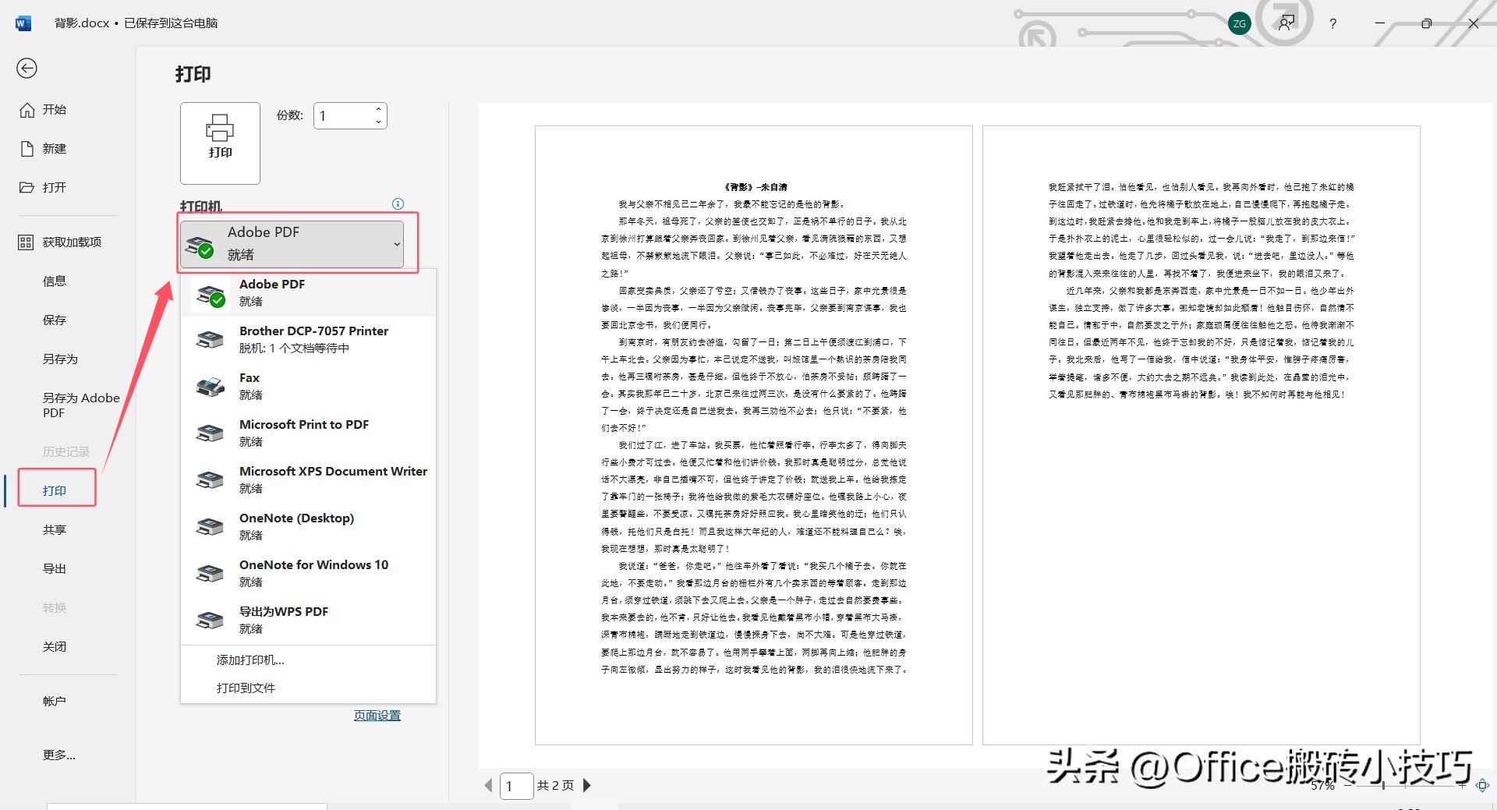Close the Word window
Viewport: 1497px width, 810px height.
(1474, 23)
